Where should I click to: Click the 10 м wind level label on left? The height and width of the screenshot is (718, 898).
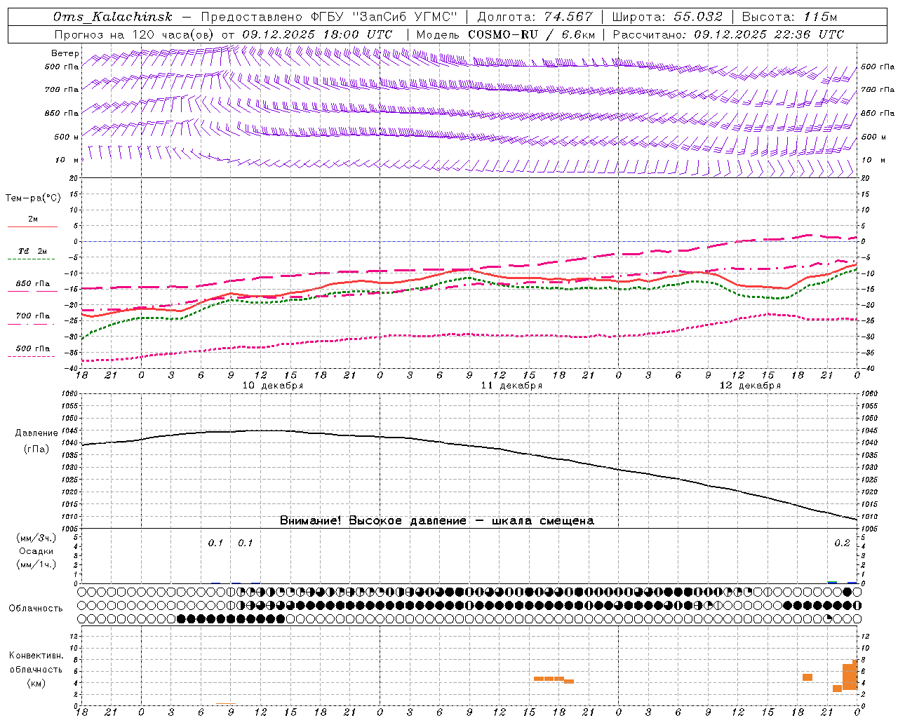pos(67,160)
